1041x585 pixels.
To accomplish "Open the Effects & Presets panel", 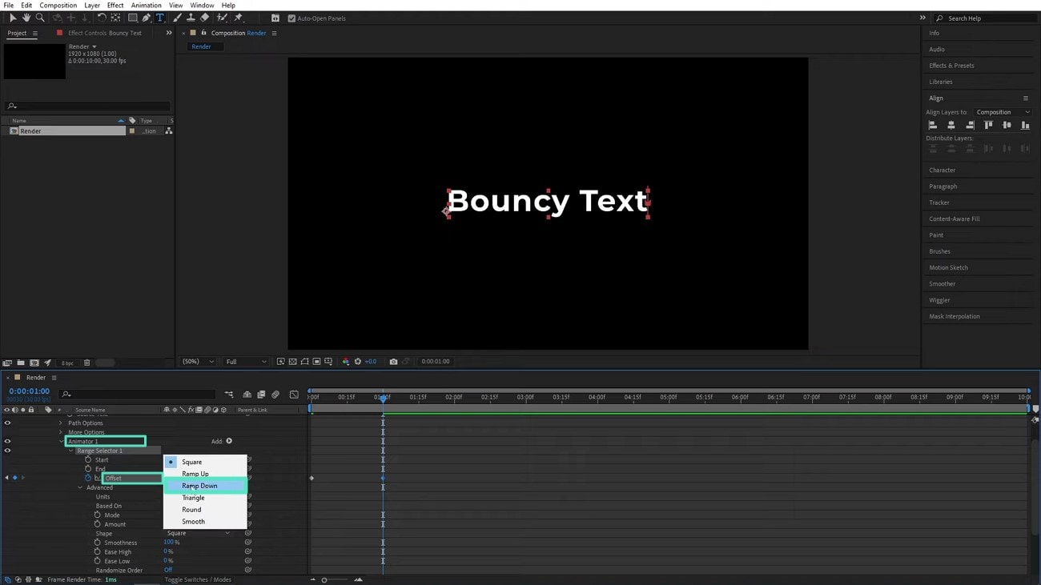I will pos(951,66).
